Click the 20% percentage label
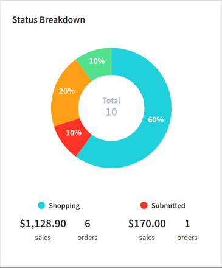This screenshot has width=222, height=268. pyautogui.click(x=67, y=91)
